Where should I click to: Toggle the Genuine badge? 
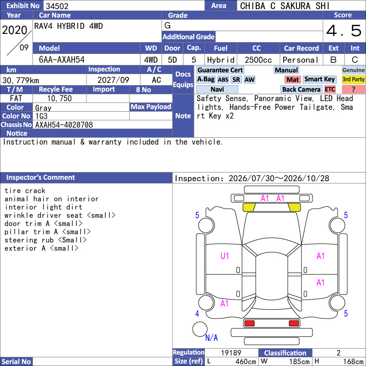tap(353, 70)
